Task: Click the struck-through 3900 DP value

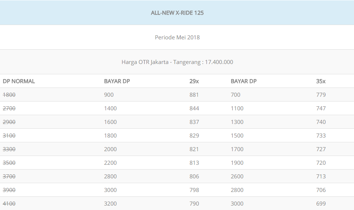Action: [x=9, y=190]
